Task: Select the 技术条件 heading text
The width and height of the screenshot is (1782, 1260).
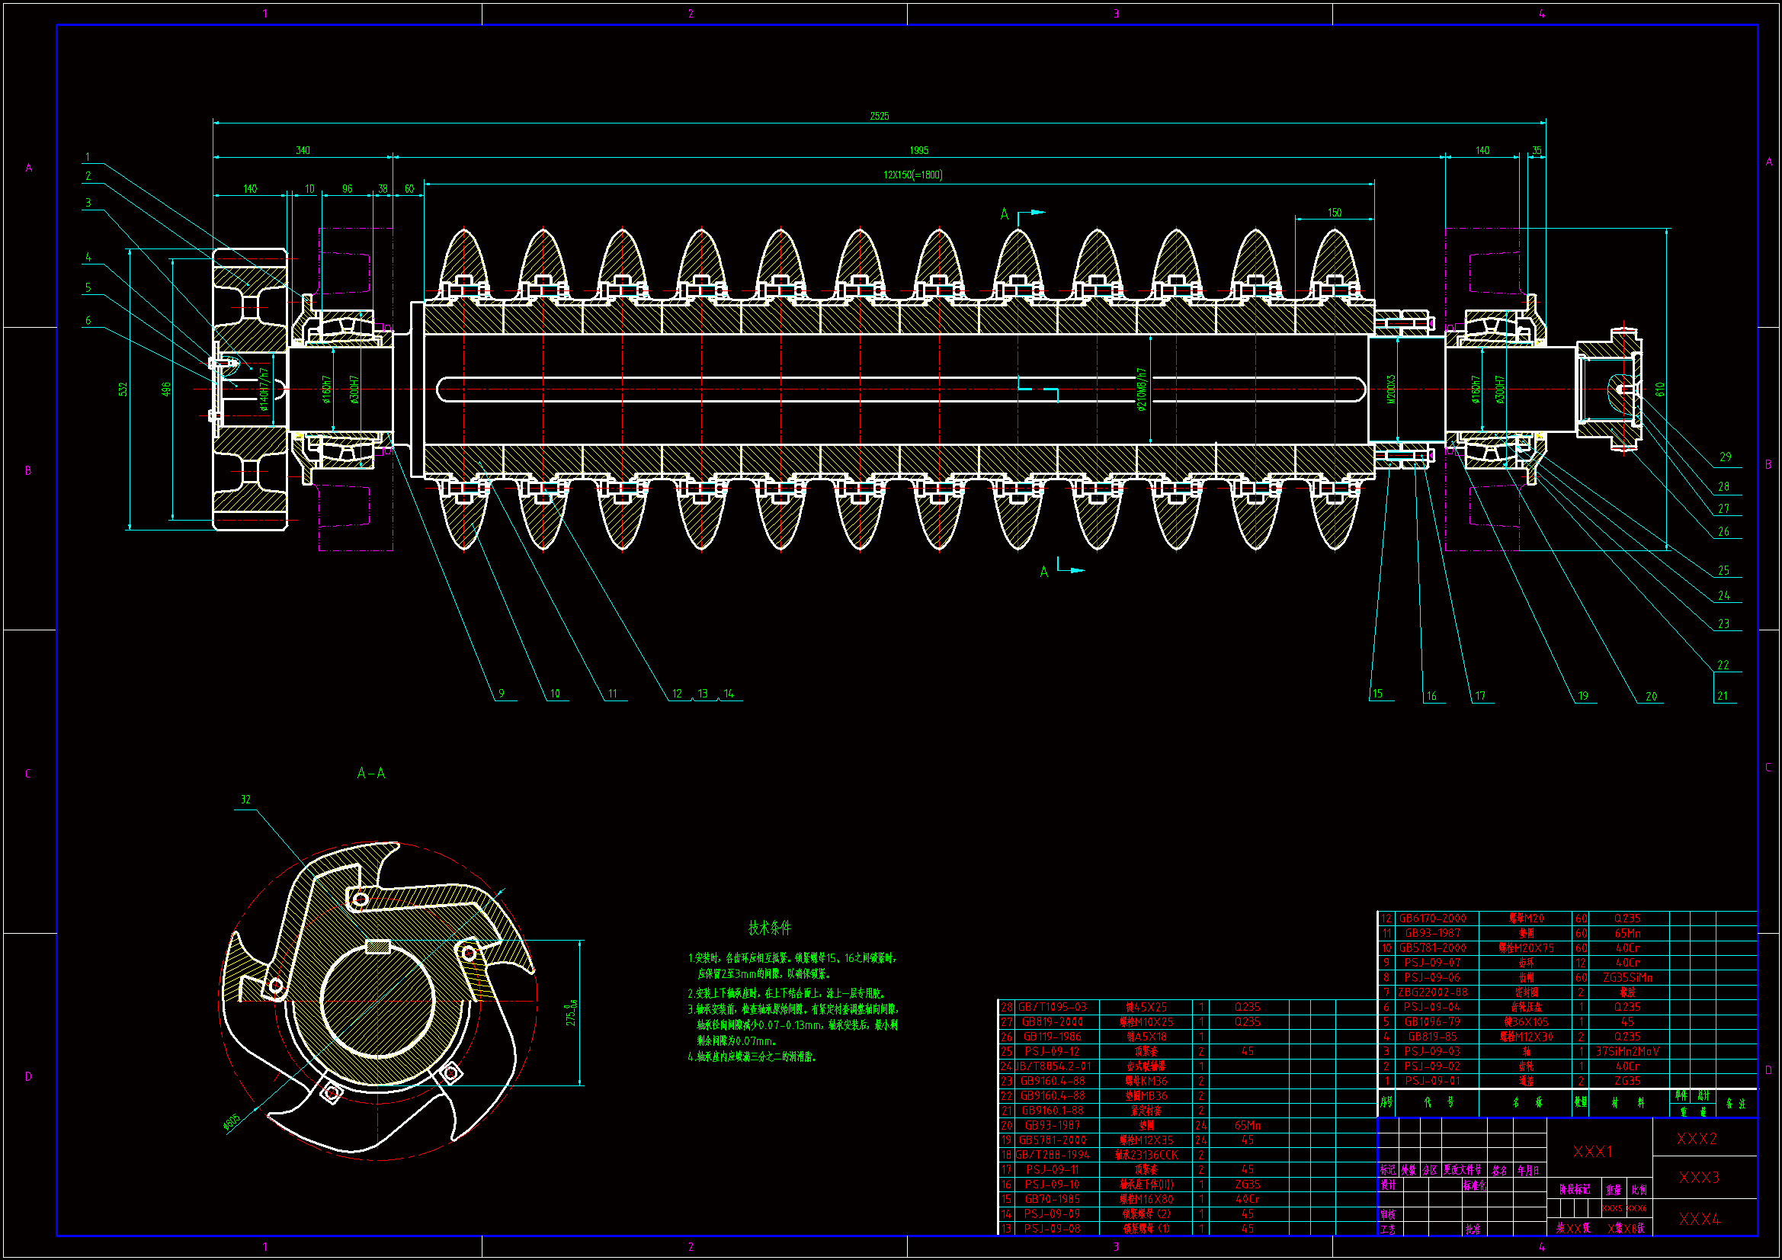Action: pyautogui.click(x=769, y=928)
